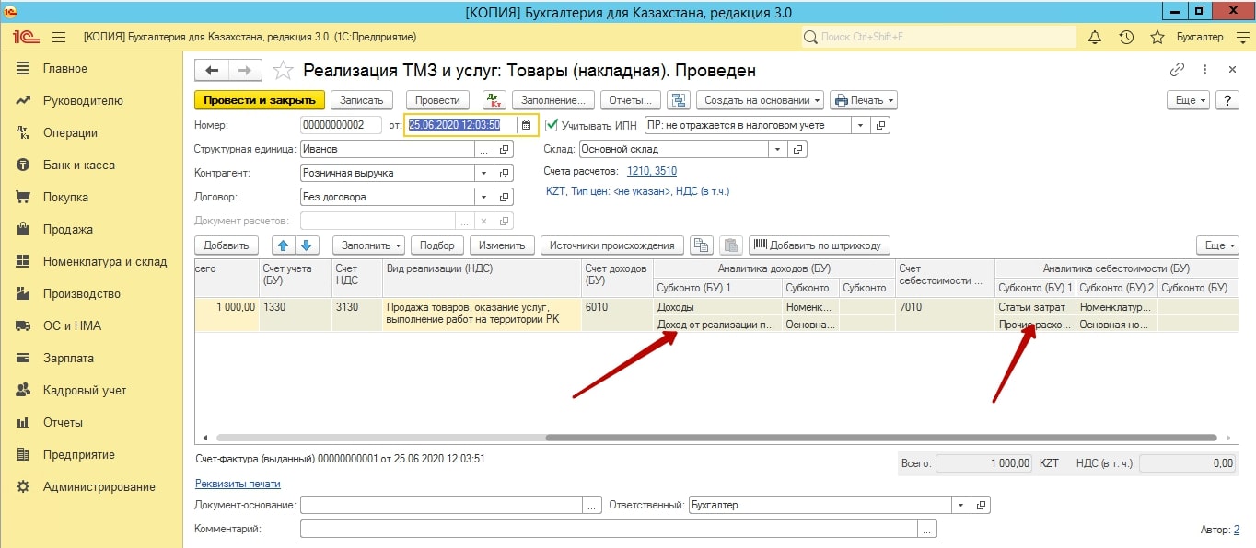The width and height of the screenshot is (1256, 548).
Task: Move the row down with the blue arrow
Action: coord(307,245)
